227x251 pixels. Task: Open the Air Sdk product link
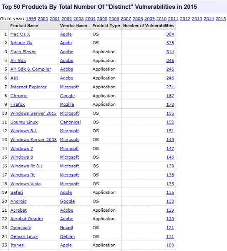(18, 61)
